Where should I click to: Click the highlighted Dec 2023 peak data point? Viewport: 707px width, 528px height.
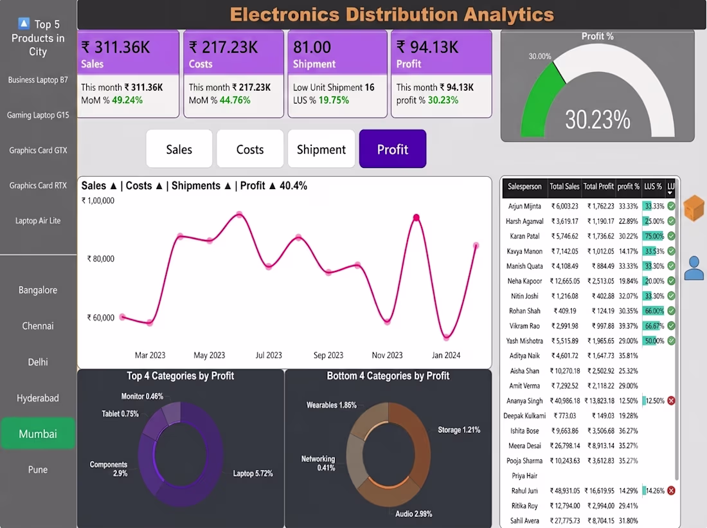[416, 217]
